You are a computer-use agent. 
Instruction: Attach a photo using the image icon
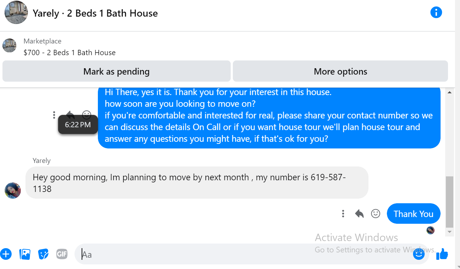point(25,254)
